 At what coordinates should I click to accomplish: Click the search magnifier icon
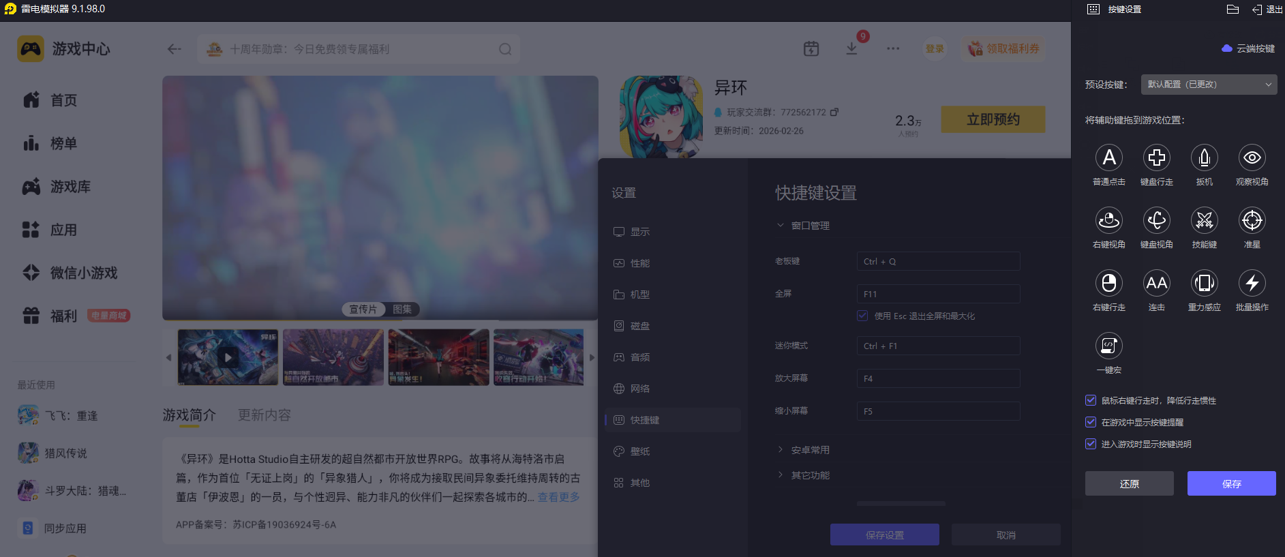(x=505, y=49)
